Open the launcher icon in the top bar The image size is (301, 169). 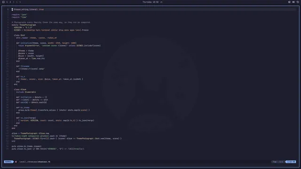(x=3, y=2)
